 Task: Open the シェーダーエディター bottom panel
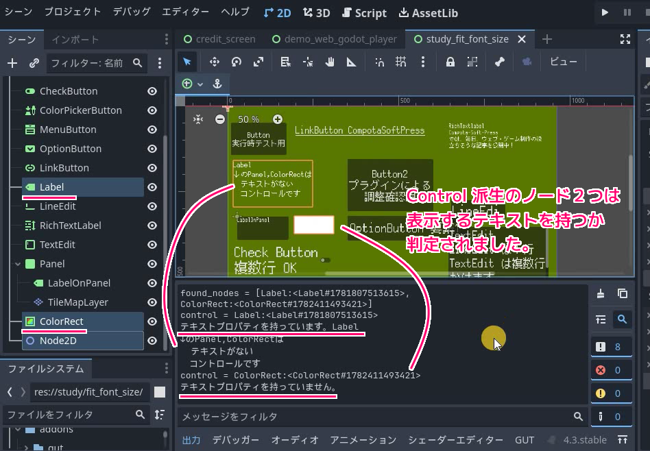coord(455,440)
